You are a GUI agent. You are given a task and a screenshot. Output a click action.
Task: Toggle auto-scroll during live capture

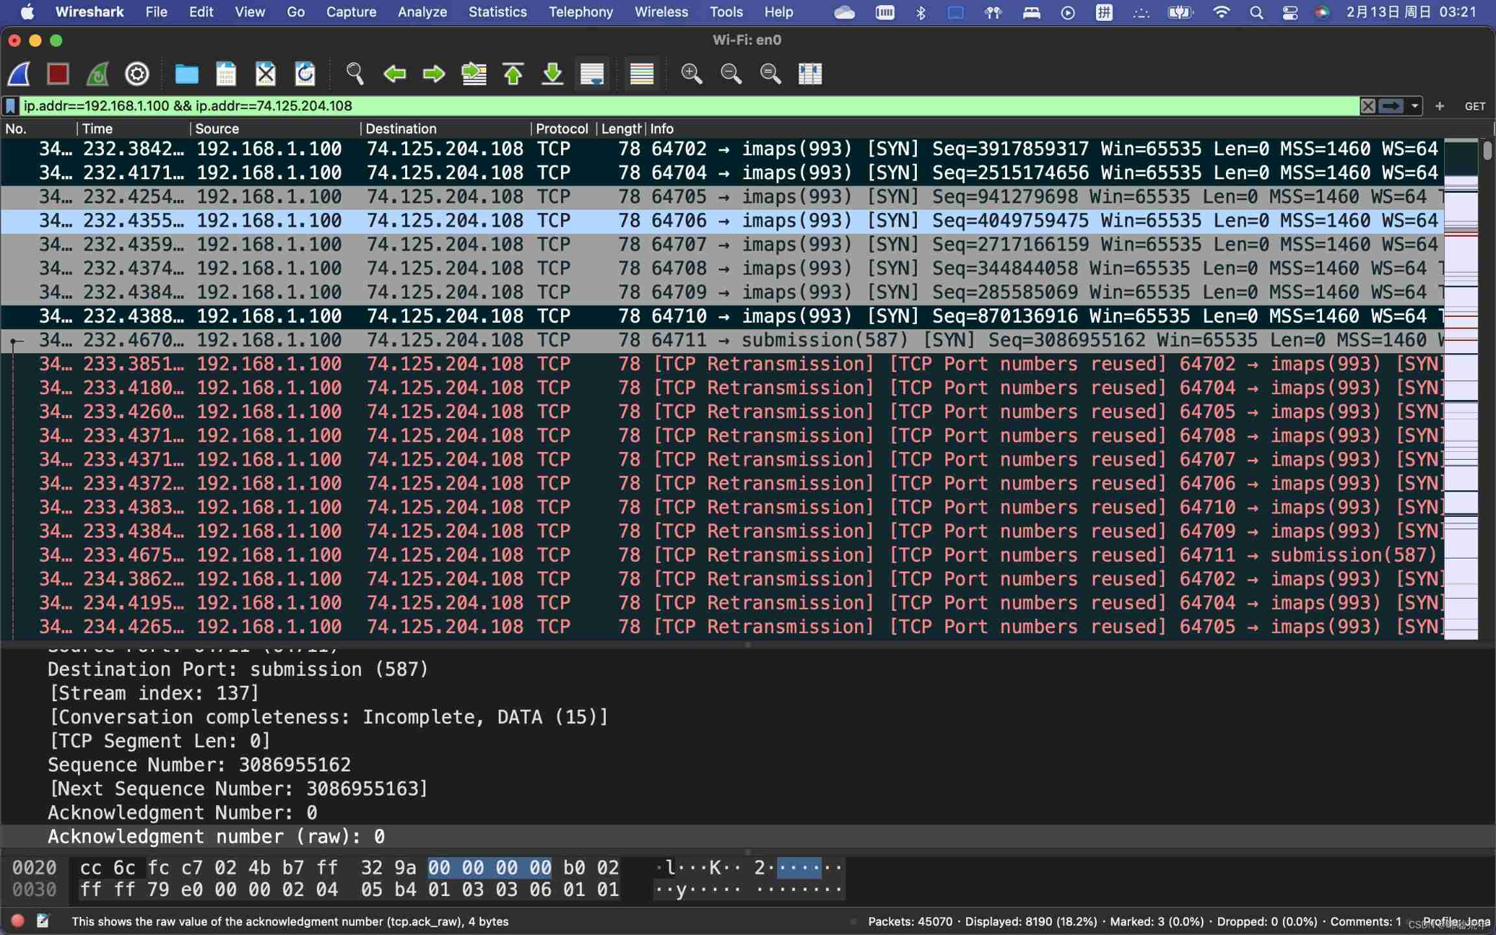[x=592, y=73]
